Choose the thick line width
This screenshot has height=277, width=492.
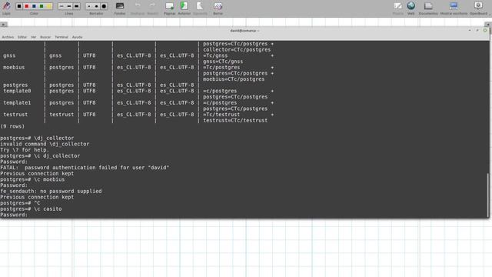click(77, 6)
